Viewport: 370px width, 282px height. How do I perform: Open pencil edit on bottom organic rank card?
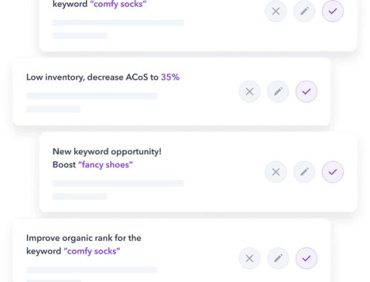point(278,259)
